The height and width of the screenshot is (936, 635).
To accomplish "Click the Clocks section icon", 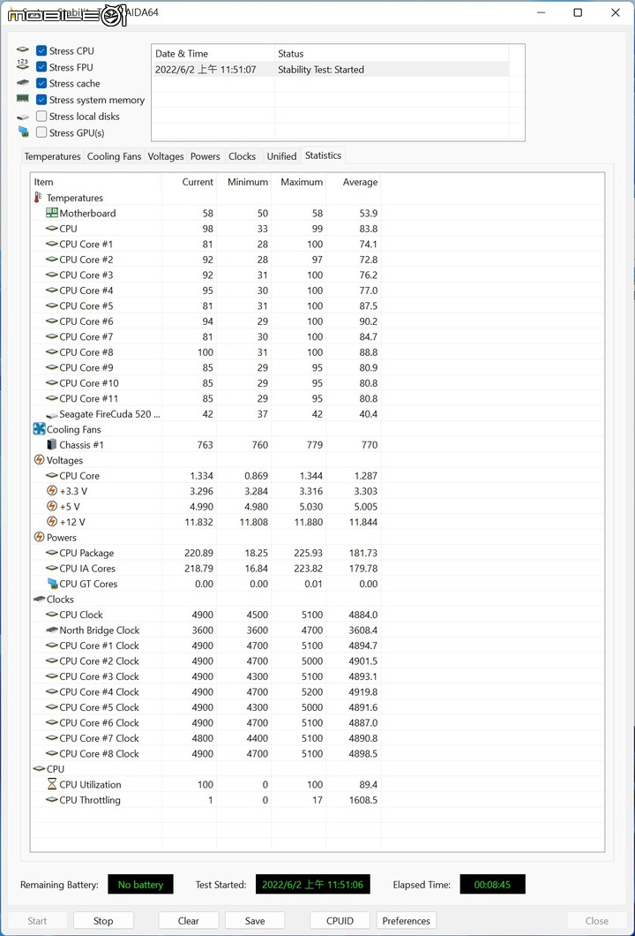I will (x=40, y=599).
